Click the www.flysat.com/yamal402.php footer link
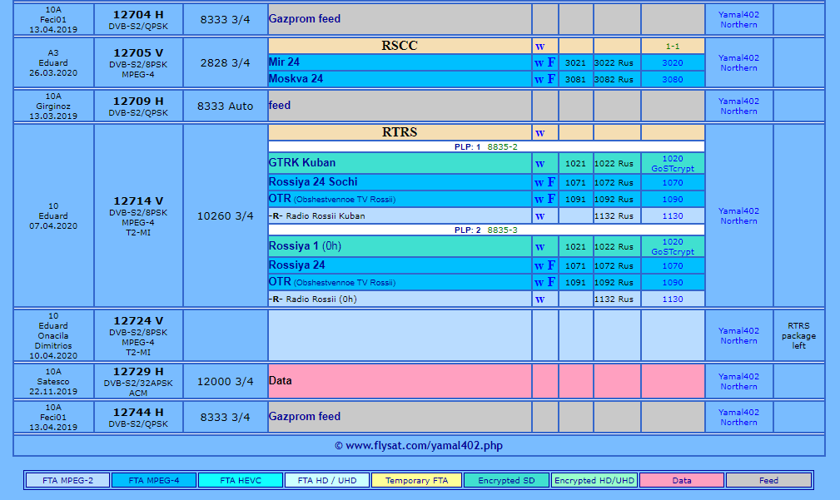The image size is (840, 500). click(x=424, y=445)
